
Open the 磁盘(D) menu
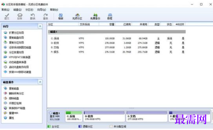[17, 10]
